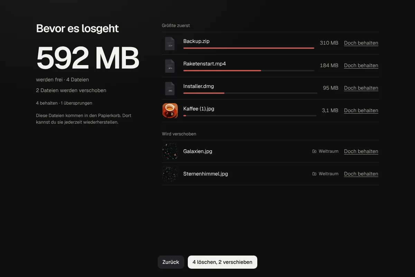
Task: Open the Sternenhimmel.jpg thumbnail
Action: point(170,174)
